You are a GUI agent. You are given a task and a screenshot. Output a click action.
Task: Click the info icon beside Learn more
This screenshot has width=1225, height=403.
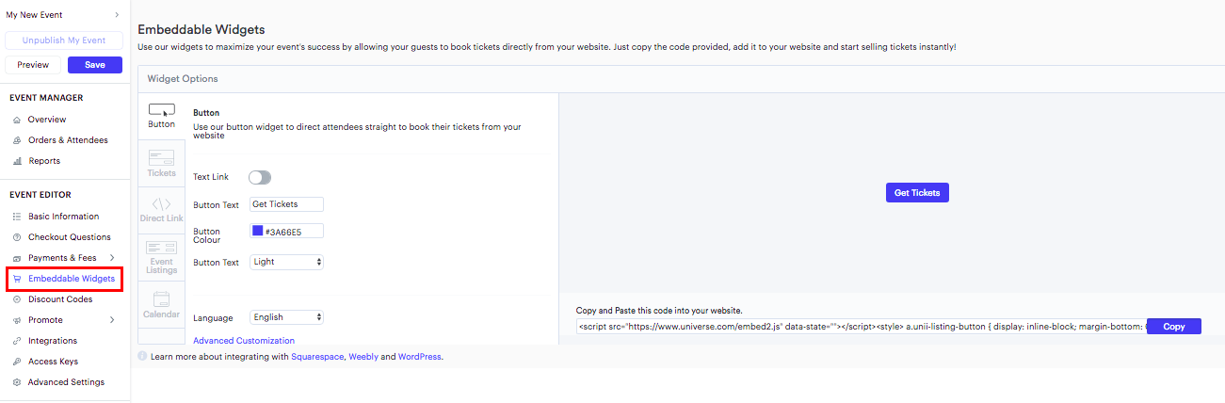(x=142, y=357)
